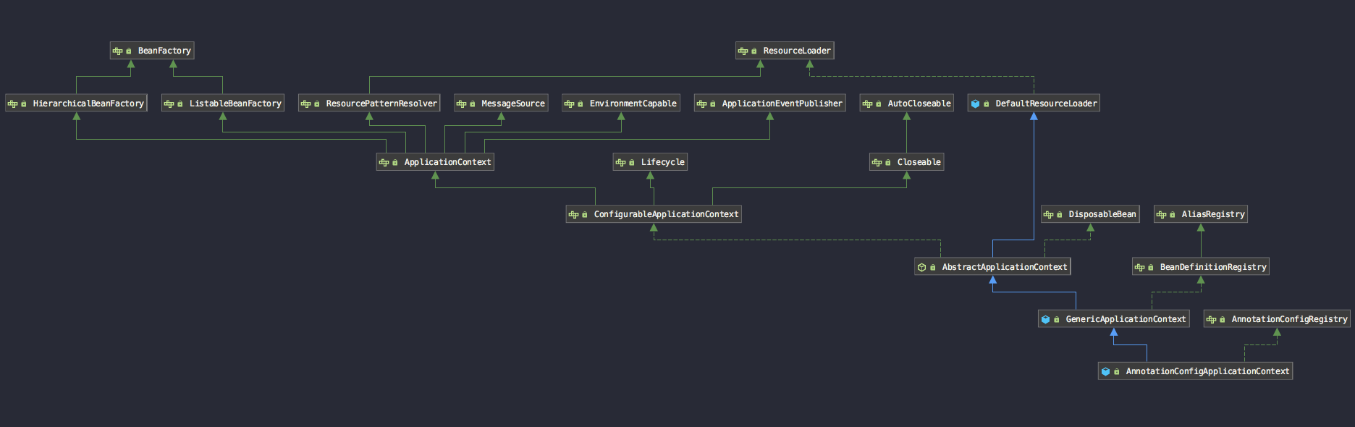The height and width of the screenshot is (427, 1355).
Task: Select the EnvironmentCapable node
Action: 621,103
